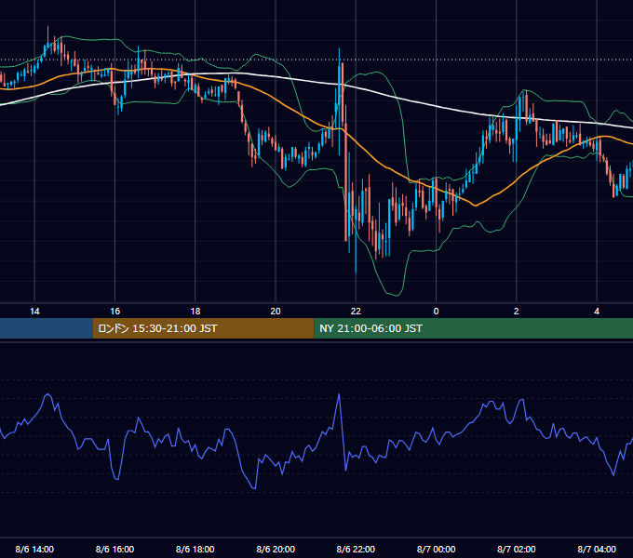Click the 8/7 00:00 label on oscillator axis

436,549
